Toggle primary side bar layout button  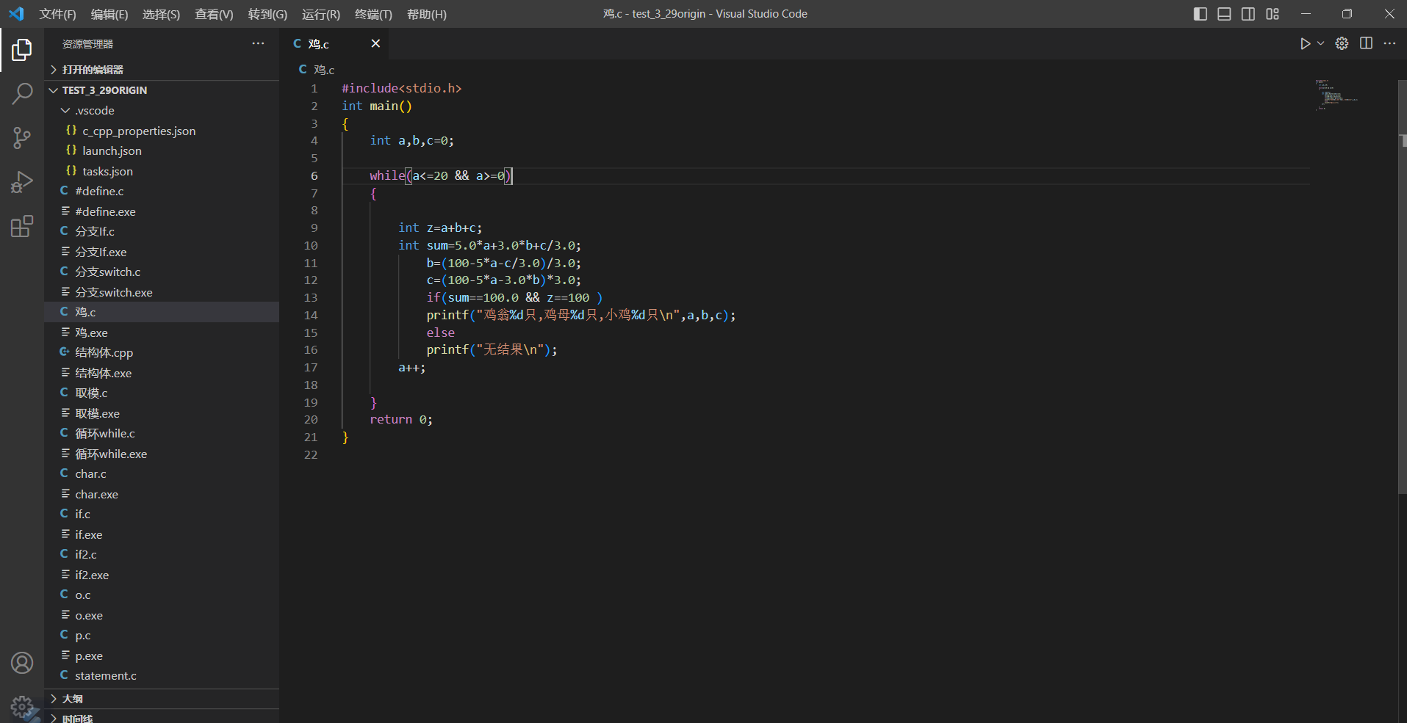click(1201, 14)
